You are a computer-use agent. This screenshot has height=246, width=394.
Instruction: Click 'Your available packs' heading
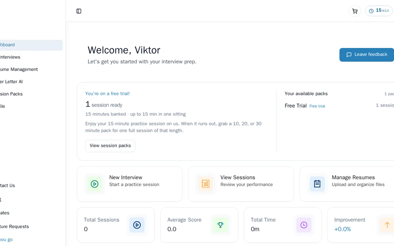[306, 93]
